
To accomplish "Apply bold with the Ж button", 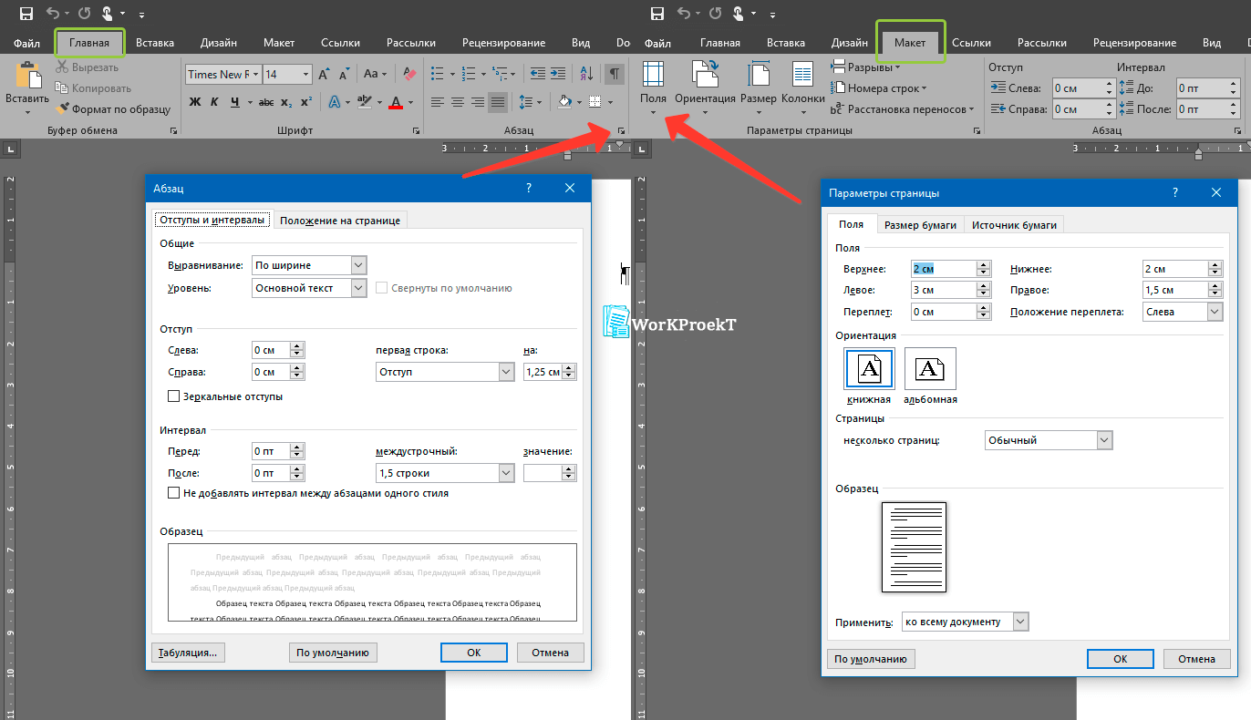I will click(195, 102).
